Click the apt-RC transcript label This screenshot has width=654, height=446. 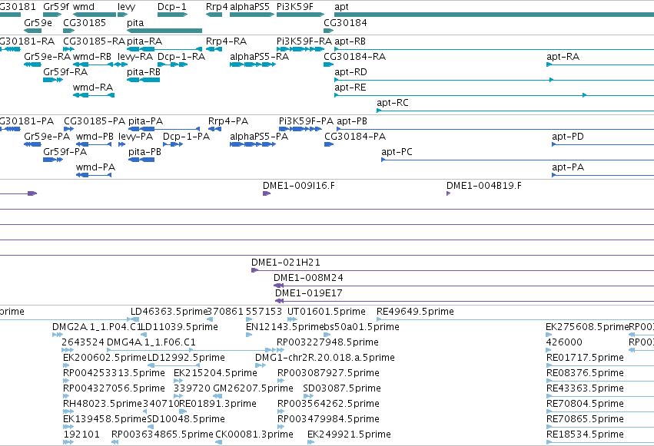(393, 102)
